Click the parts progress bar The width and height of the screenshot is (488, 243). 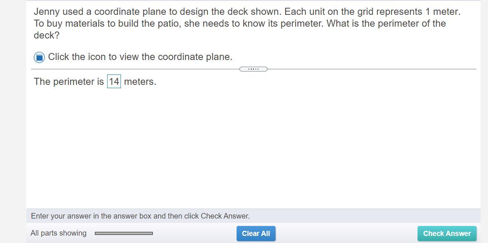click(123, 233)
